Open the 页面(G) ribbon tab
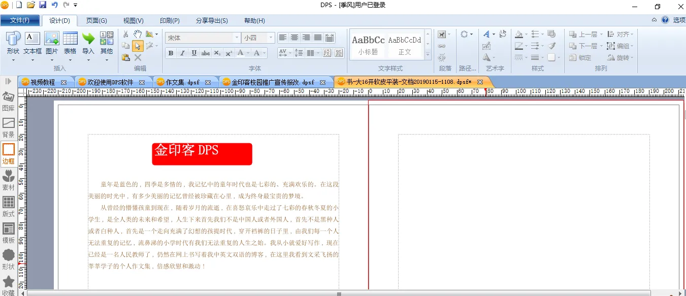 click(96, 21)
